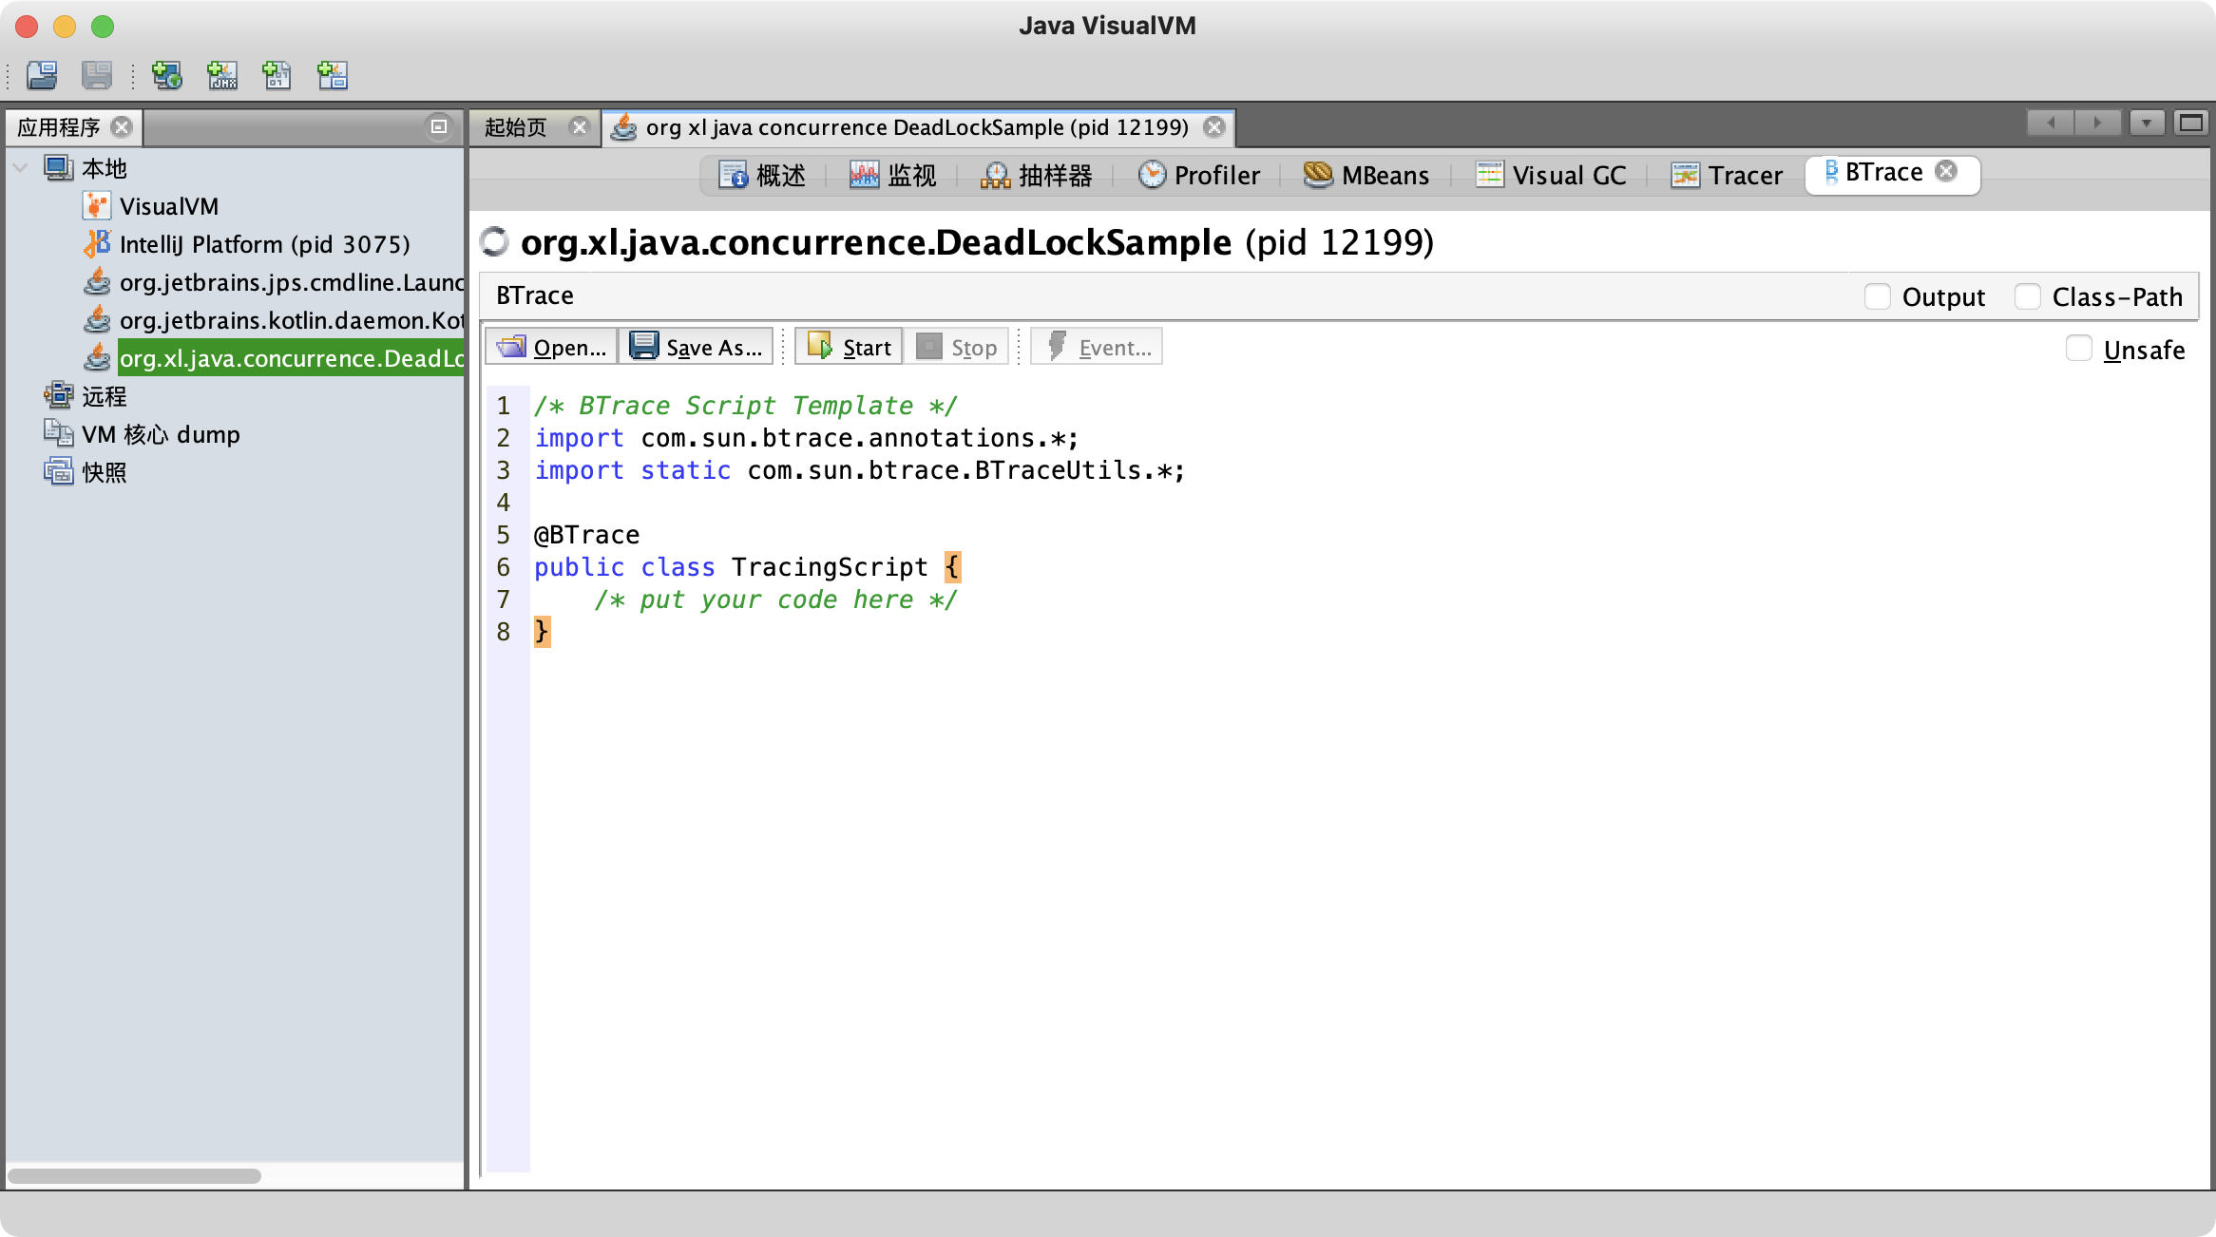Click the Add VM Coredump toolbar icon

click(x=277, y=75)
